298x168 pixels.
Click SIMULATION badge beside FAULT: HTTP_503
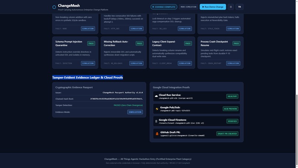(136, 29)
